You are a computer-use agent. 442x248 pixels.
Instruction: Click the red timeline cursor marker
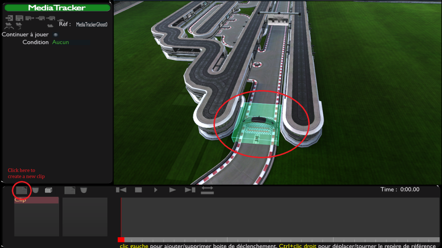(x=121, y=240)
